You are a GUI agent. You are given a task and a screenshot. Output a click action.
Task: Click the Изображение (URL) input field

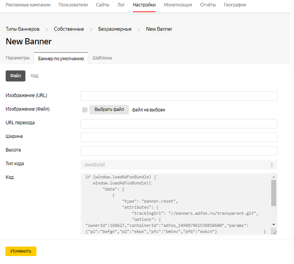pos(178,96)
